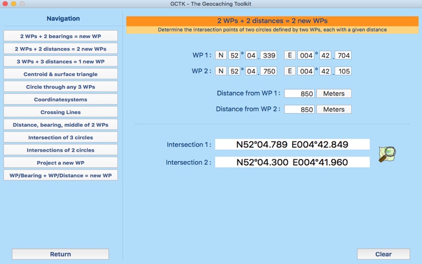Screen dimensions: 422x264
Task: Open 3 WPs + 3 distances = 1 new WP
Action: click(61, 61)
